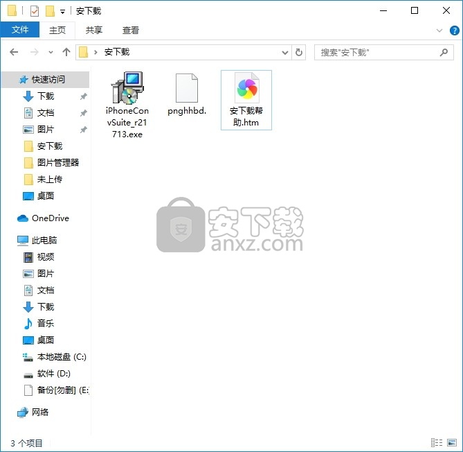Open 图片 under quick access
This screenshot has width=463, height=452.
pyautogui.click(x=45, y=129)
